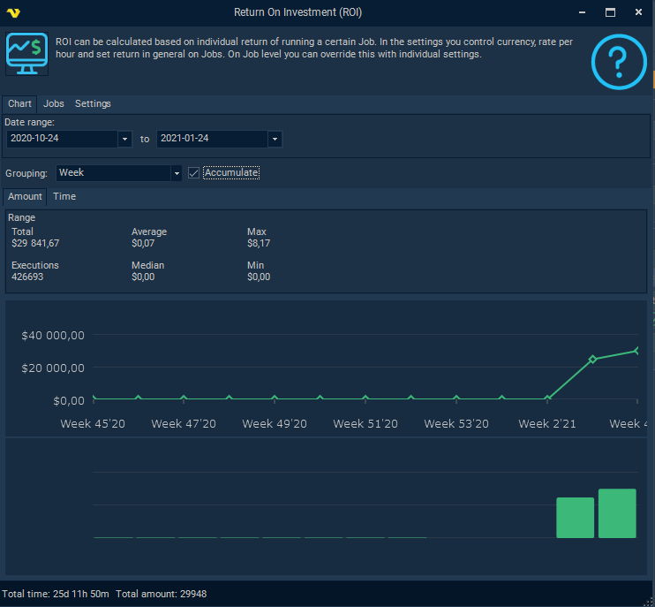This screenshot has width=655, height=607.
Task: Toggle the Accumulate checkbox
Action: tap(194, 173)
